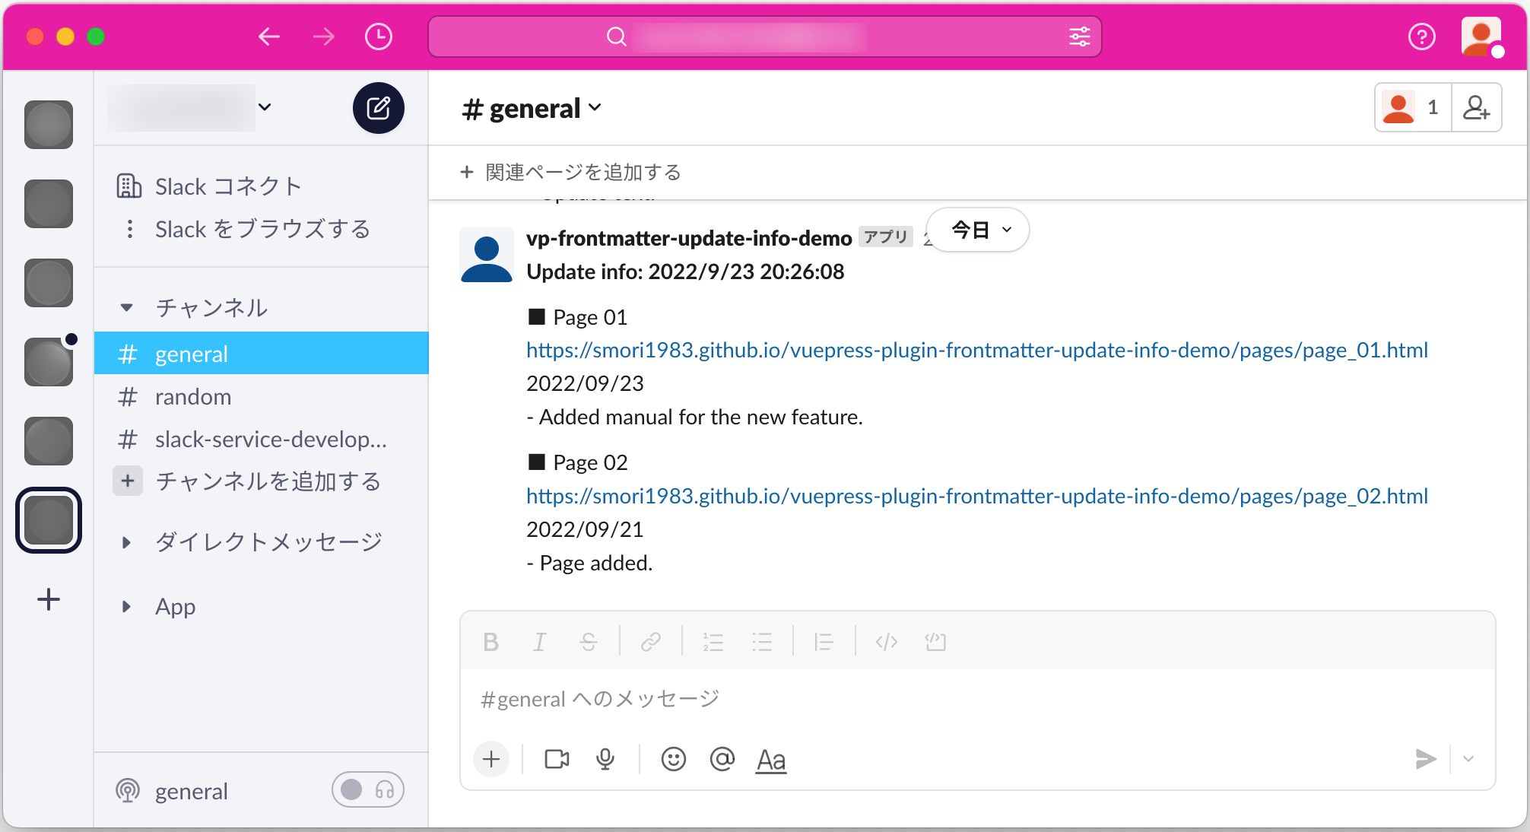Screen dimensions: 1530x832
Task: Click the bot avatar image
Action: click(x=487, y=255)
